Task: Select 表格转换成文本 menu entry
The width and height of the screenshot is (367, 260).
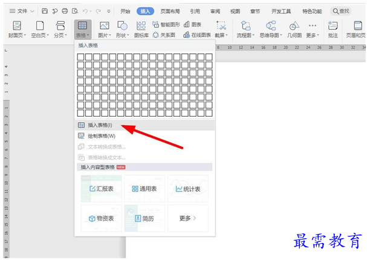Action: coord(145,157)
